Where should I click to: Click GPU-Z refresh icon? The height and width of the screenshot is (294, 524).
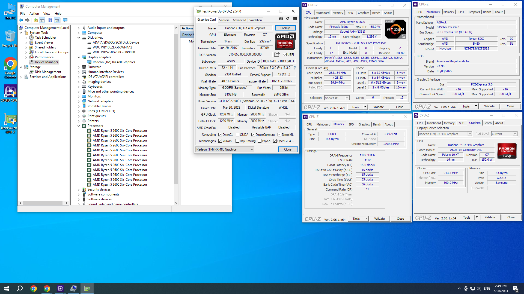coord(288,19)
